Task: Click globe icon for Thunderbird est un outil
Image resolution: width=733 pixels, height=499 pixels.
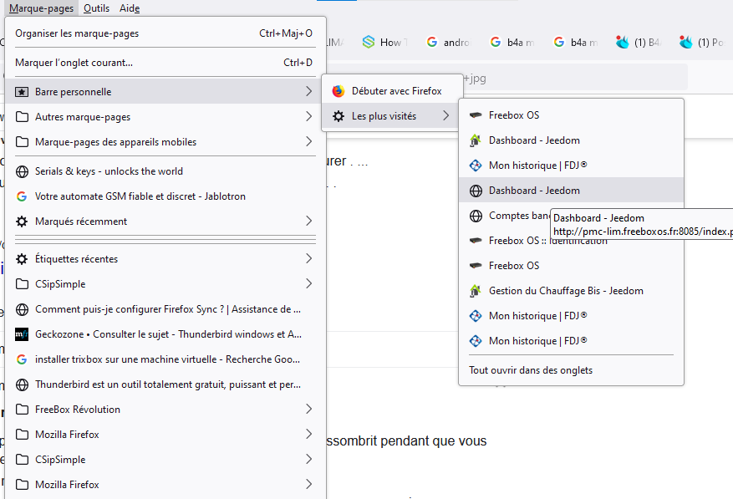Action: point(22,384)
